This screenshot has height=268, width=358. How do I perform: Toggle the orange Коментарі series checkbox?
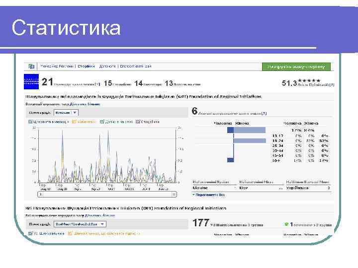click(x=74, y=122)
